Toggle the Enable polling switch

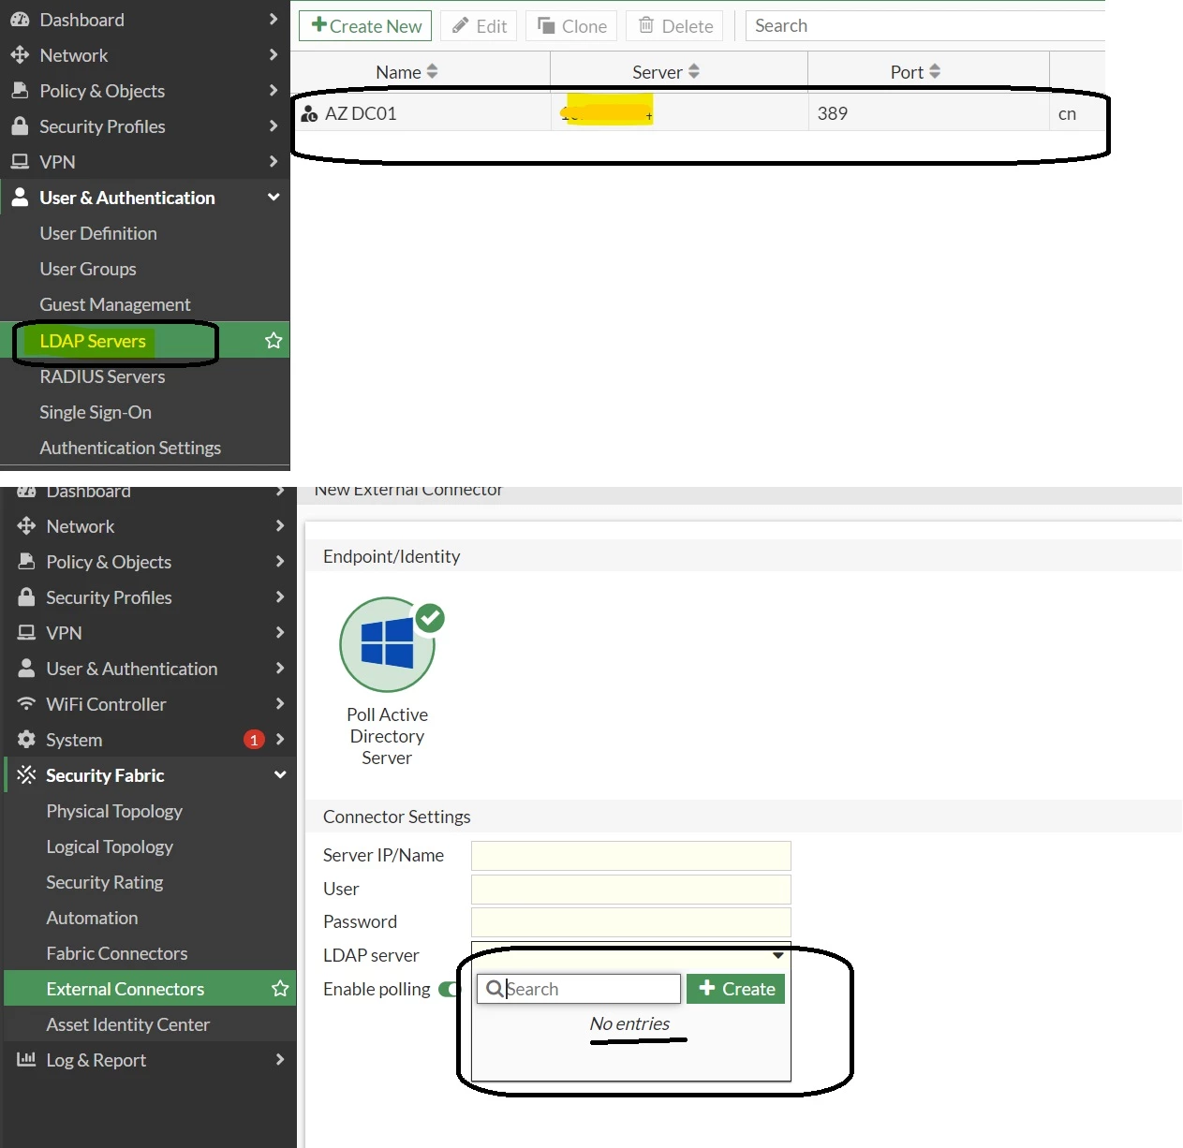coord(451,989)
